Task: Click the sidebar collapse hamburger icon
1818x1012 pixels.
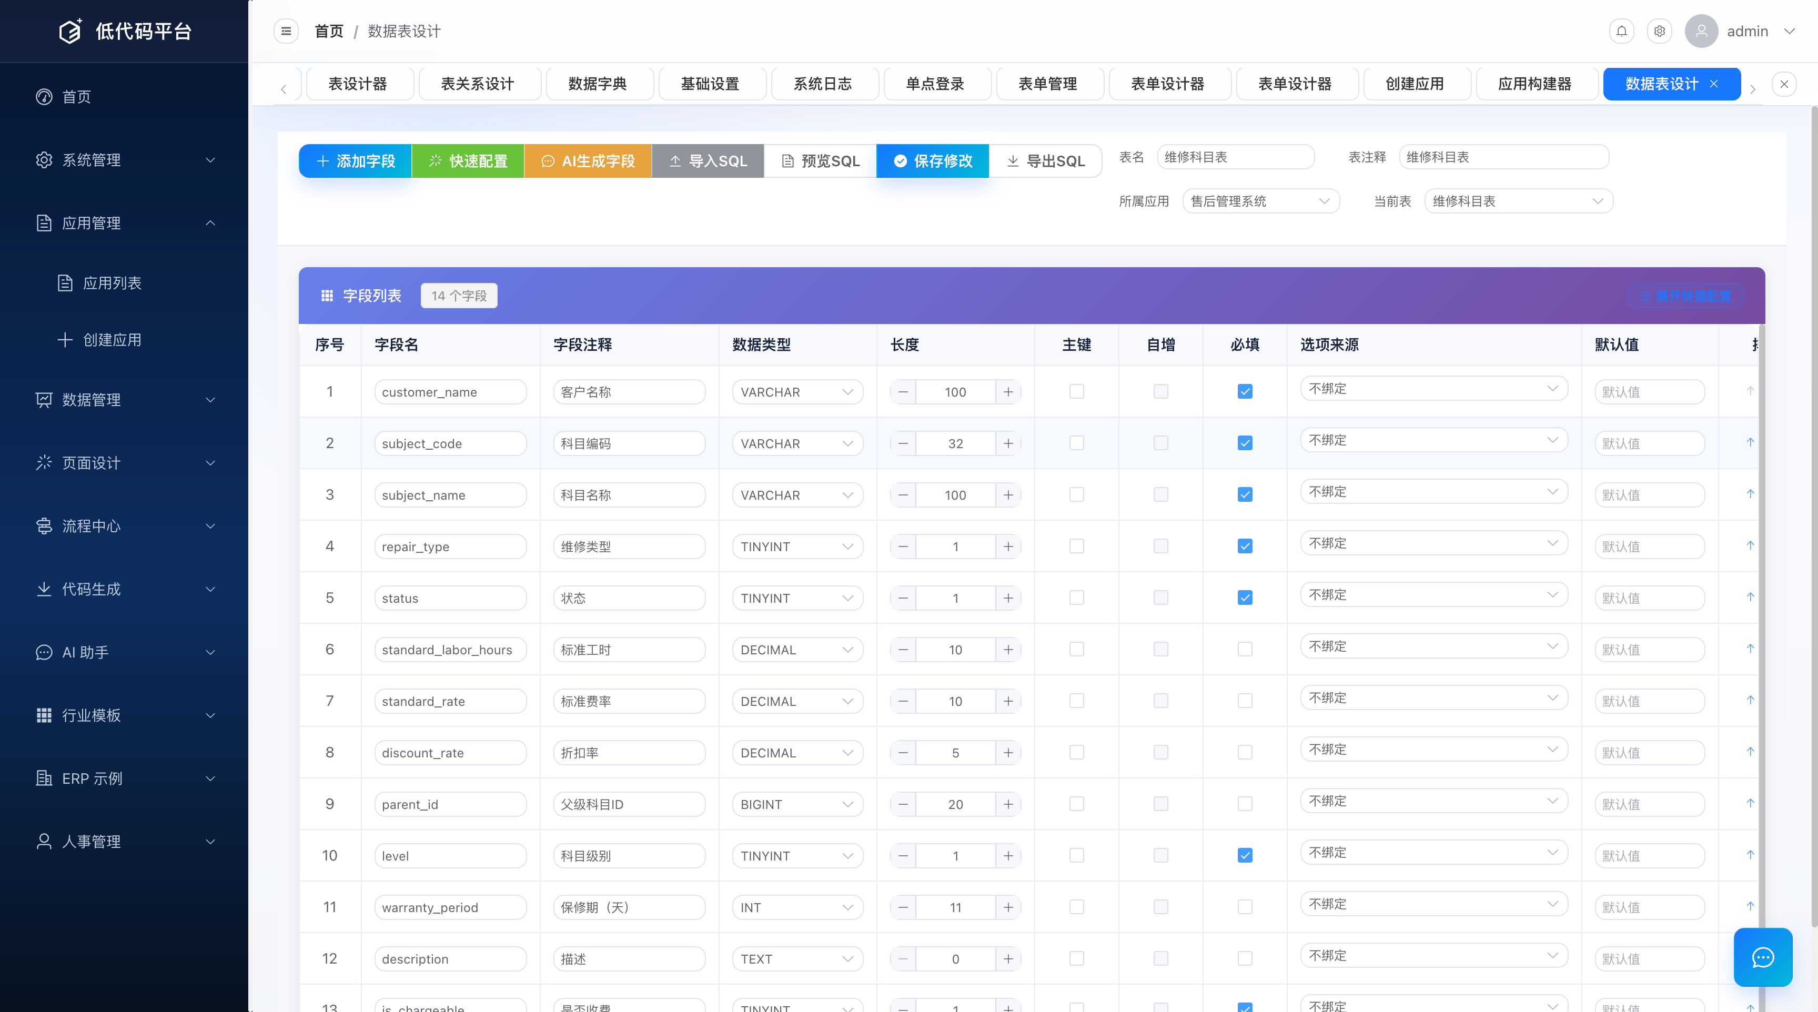Action: click(286, 31)
